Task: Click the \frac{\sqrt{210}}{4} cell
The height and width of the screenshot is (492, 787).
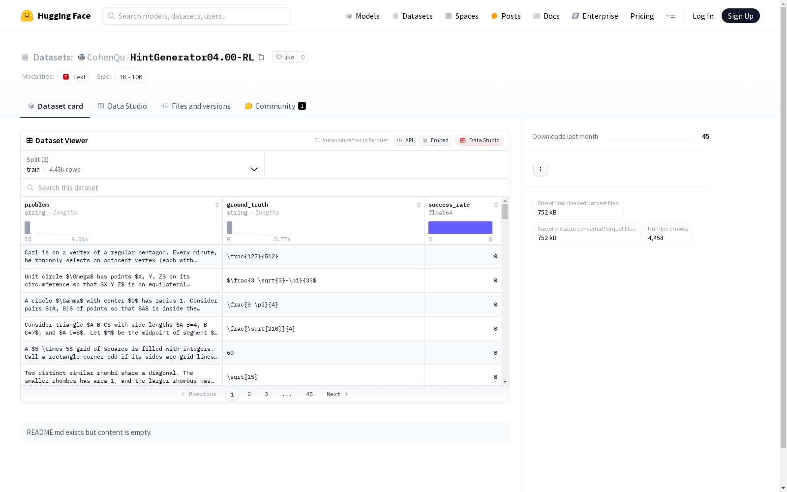Action: point(323,329)
